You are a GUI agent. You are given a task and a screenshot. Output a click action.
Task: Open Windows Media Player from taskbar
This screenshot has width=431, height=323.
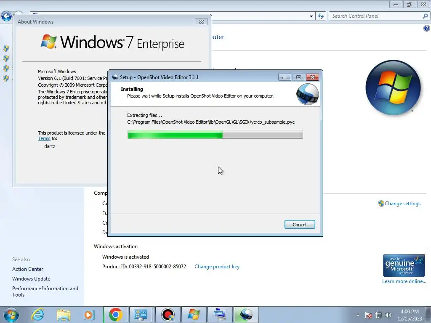click(88, 315)
